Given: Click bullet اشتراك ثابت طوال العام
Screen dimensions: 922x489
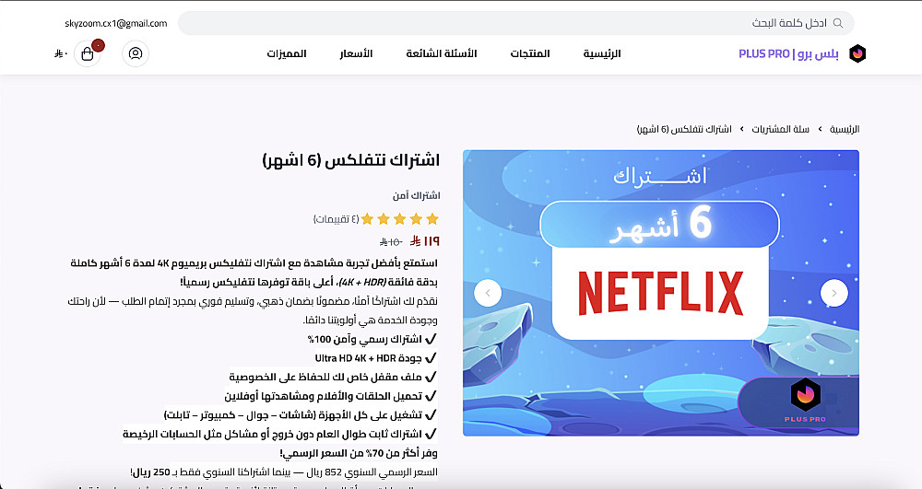Looking at the screenshot, I should click(x=280, y=434).
